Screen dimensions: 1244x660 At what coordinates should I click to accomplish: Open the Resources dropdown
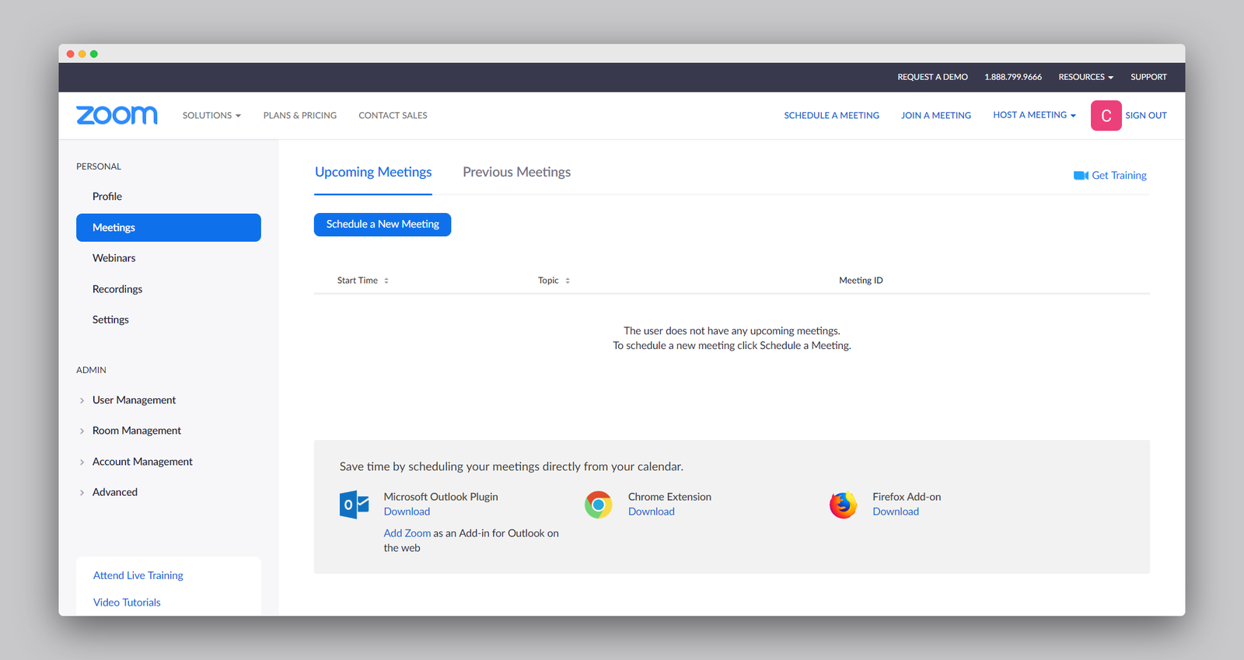click(x=1085, y=77)
